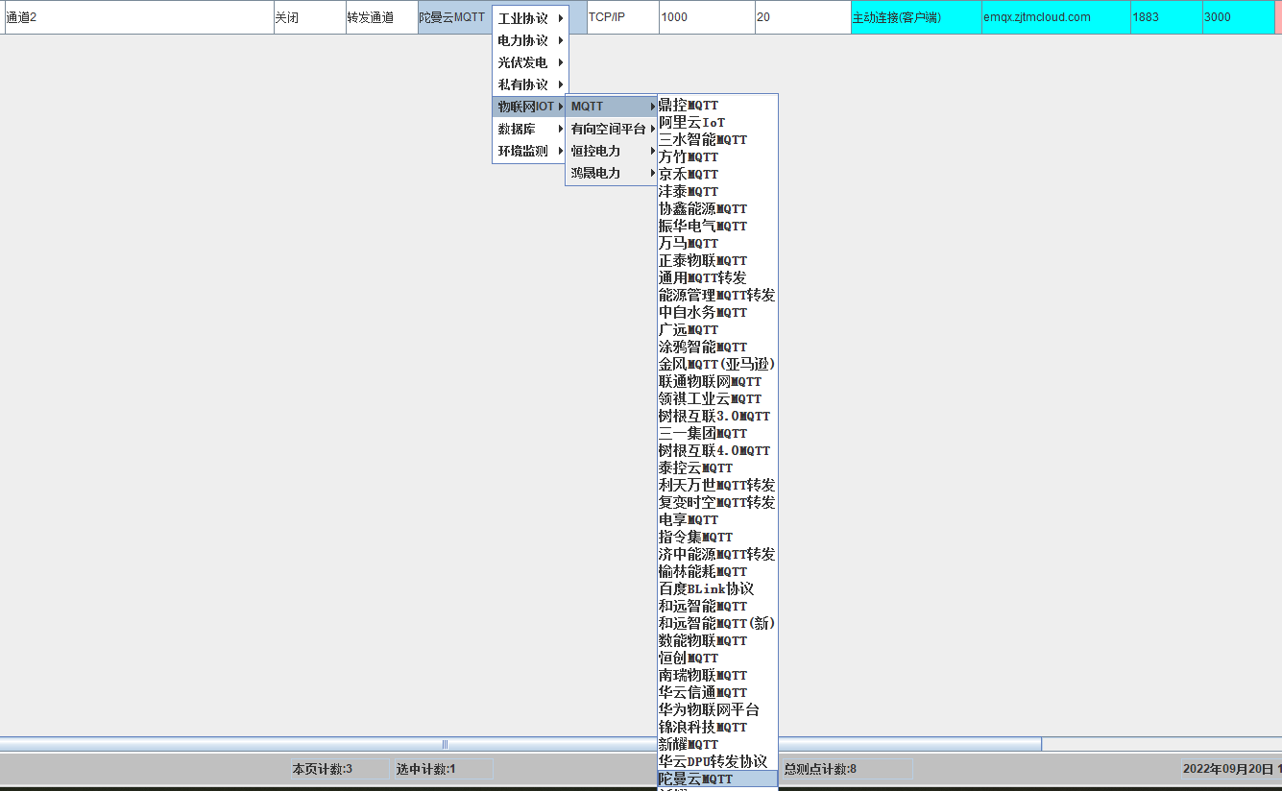This screenshot has height=791, width=1282.
Task: Click the 关闭 status cell
Action: coord(310,17)
